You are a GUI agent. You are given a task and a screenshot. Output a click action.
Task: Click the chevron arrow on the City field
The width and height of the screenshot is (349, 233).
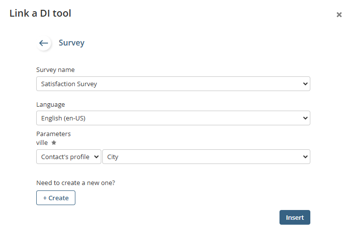(x=305, y=157)
